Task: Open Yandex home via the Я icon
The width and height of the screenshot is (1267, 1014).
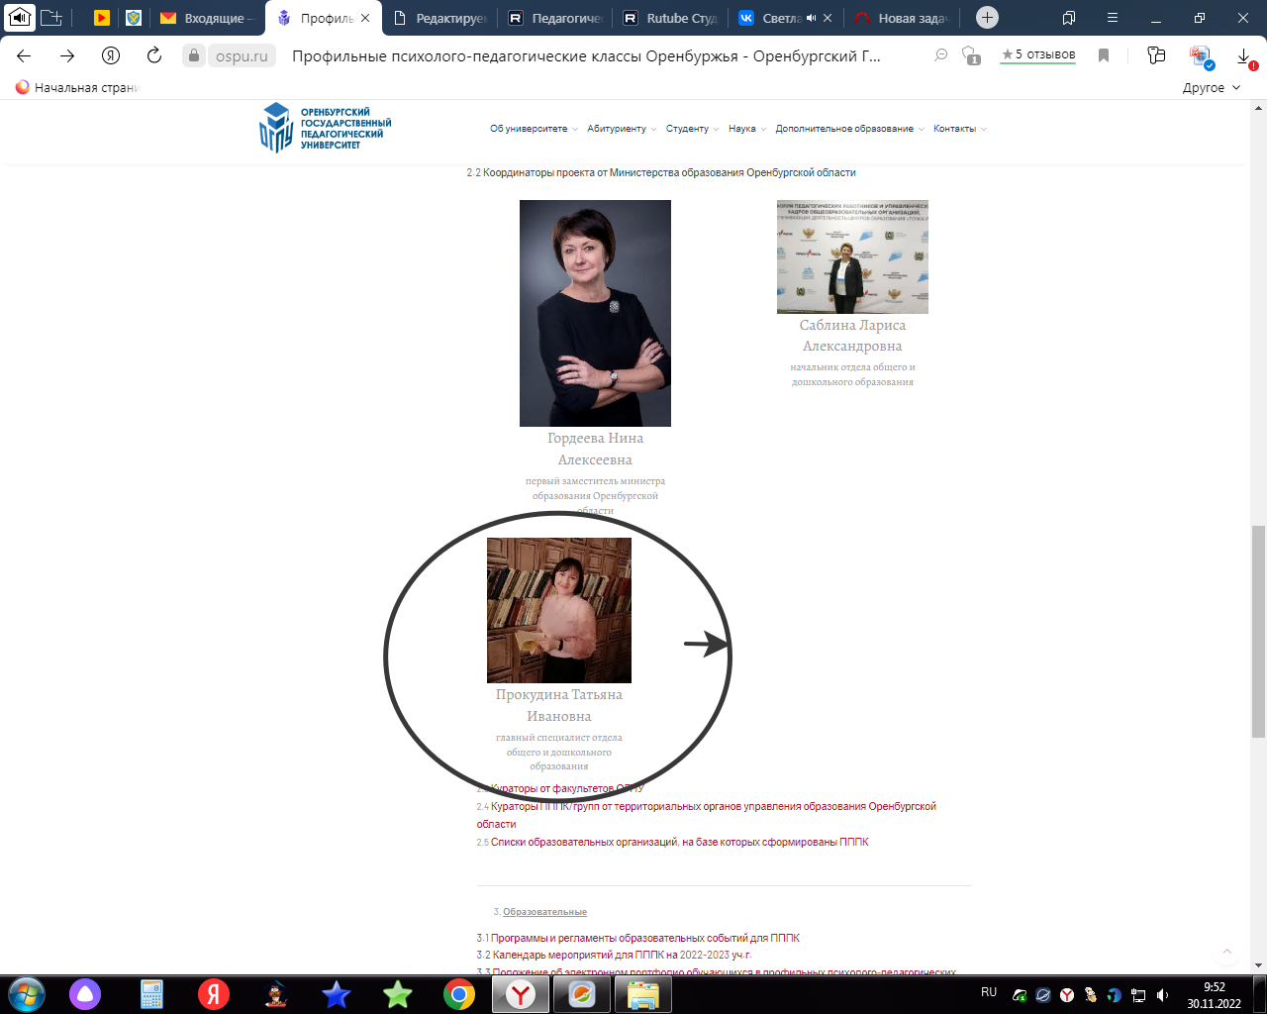Action: pyautogui.click(x=111, y=55)
